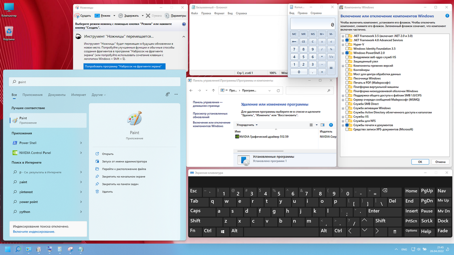The height and width of the screenshot is (255, 454).
Task: Open Справка menu in Calculator
Action: (316, 13)
